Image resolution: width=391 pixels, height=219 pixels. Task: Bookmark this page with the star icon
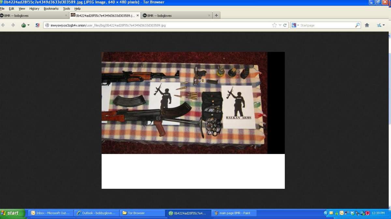click(x=274, y=25)
